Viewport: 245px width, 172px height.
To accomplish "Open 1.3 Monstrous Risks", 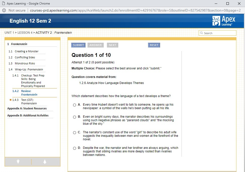I will point(25,63).
